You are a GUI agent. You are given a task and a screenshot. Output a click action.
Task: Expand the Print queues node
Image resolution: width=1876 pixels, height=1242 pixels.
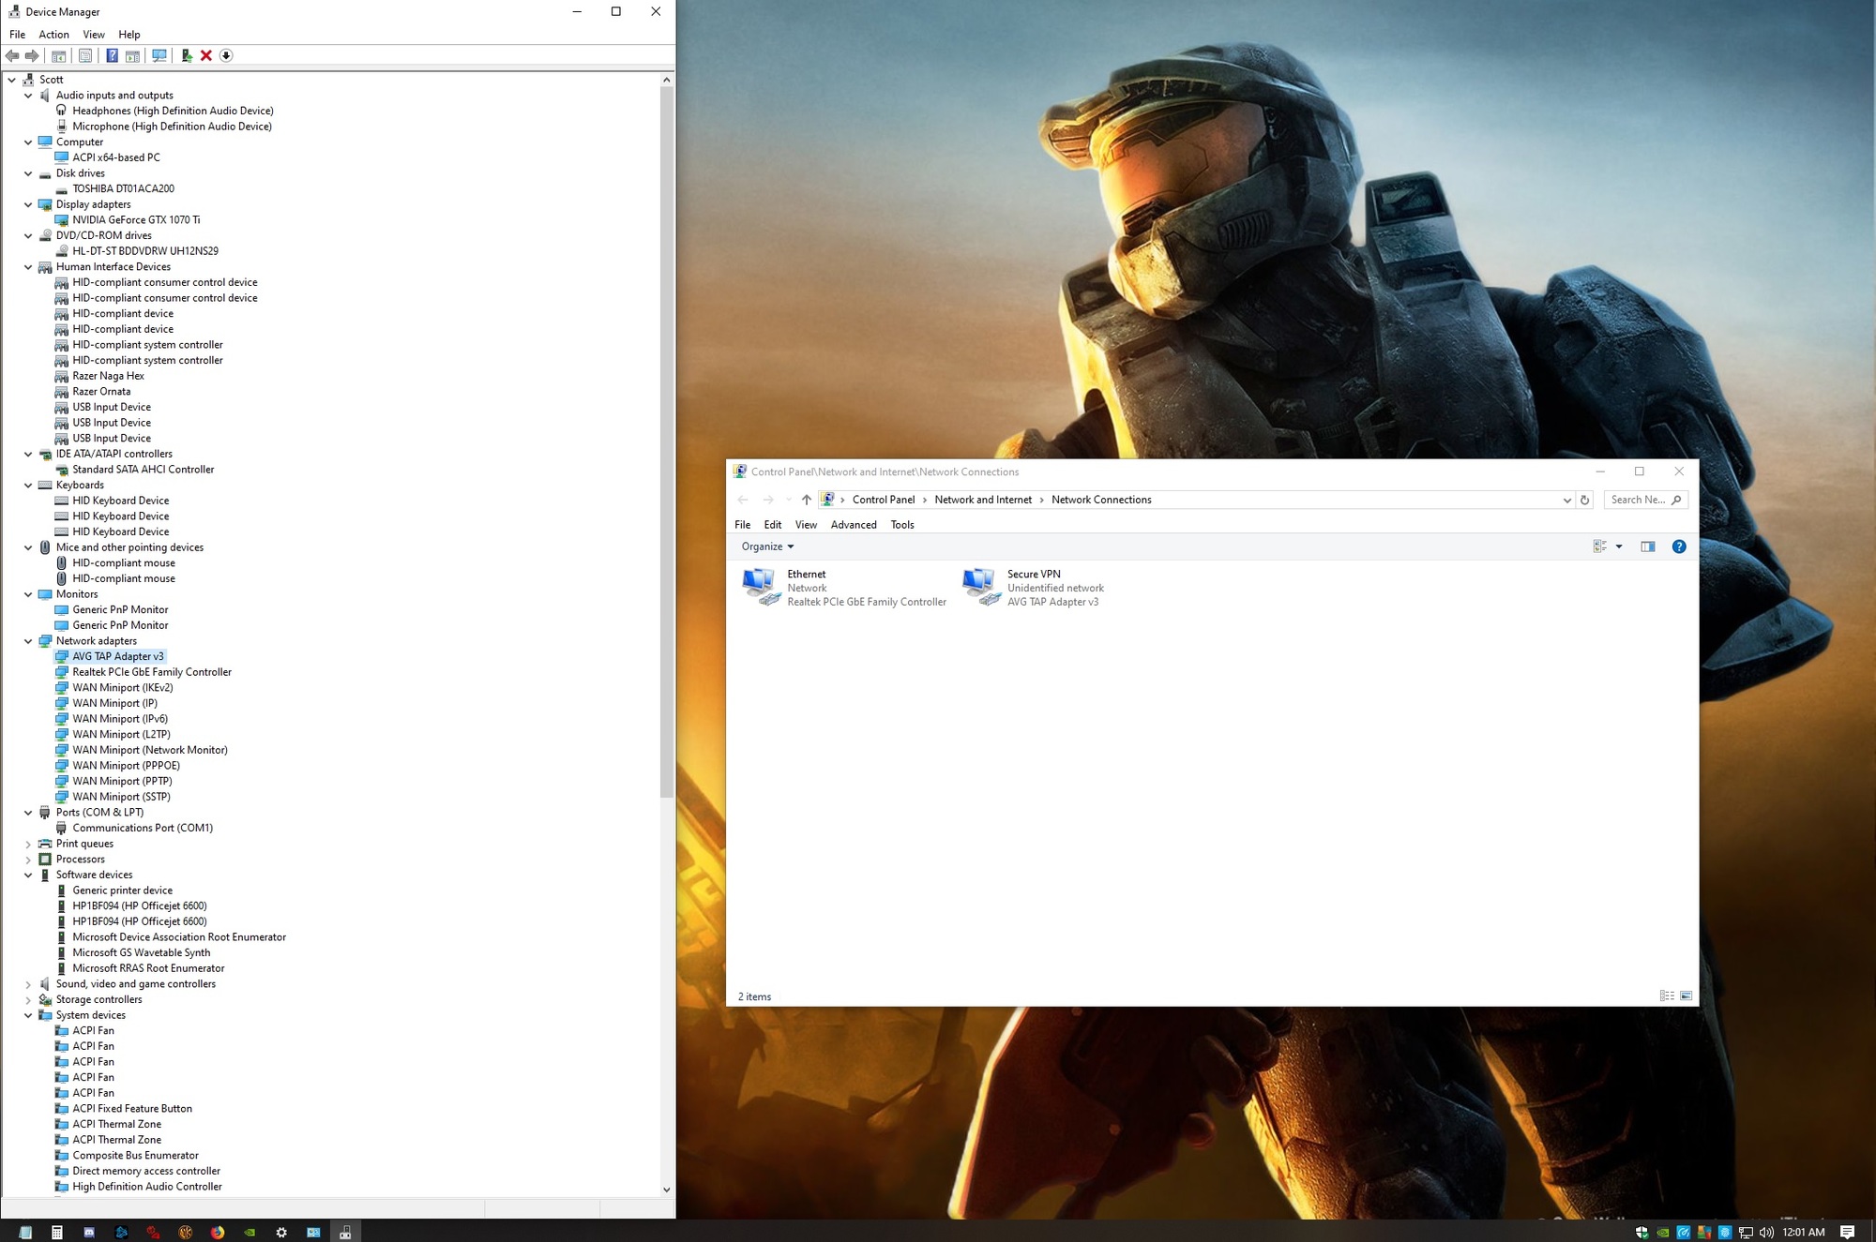coord(28,845)
